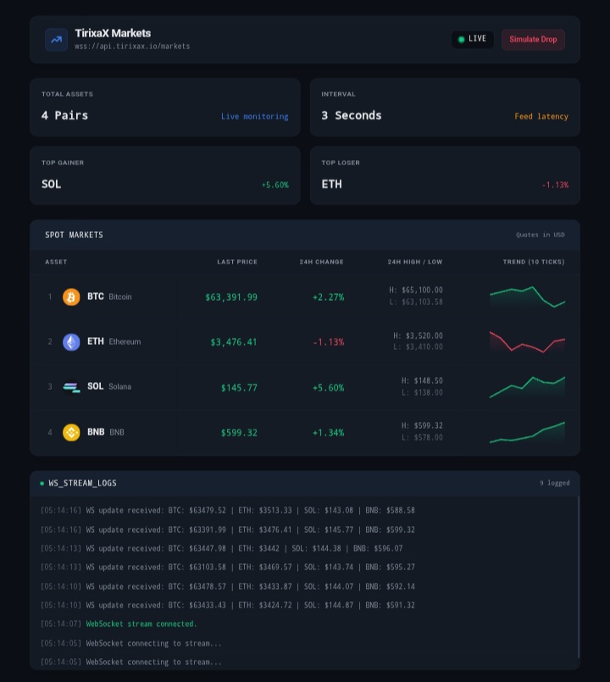The image size is (610, 682).
Task: Click the LAST PRICE column header
Action: (237, 262)
